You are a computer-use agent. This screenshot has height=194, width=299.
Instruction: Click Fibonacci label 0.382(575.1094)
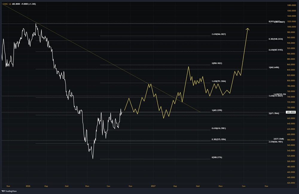tap(219, 140)
